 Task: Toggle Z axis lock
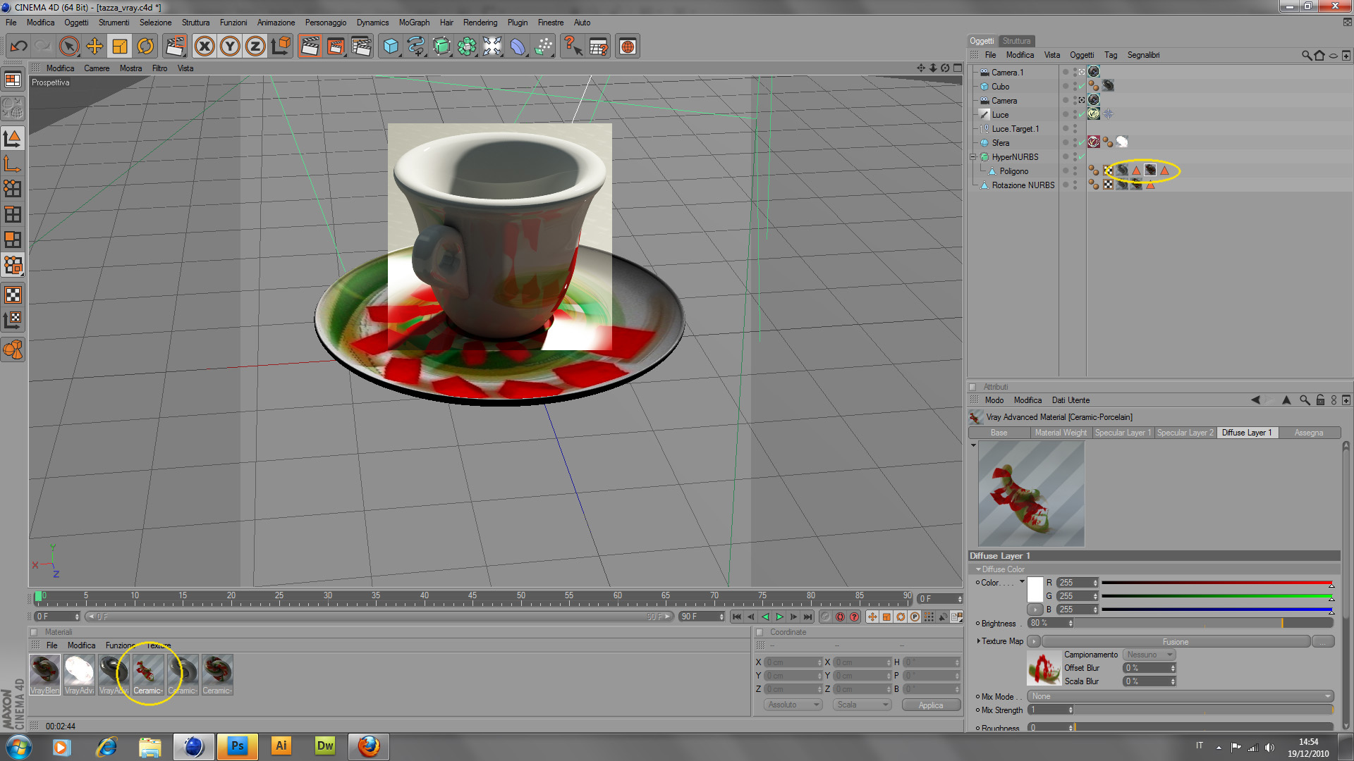tap(255, 47)
